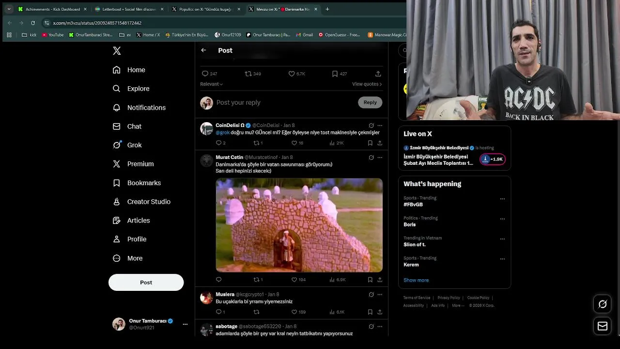This screenshot has height=349, width=620.
Task: Switch to Letterboxd browser tab
Action: pyautogui.click(x=129, y=9)
